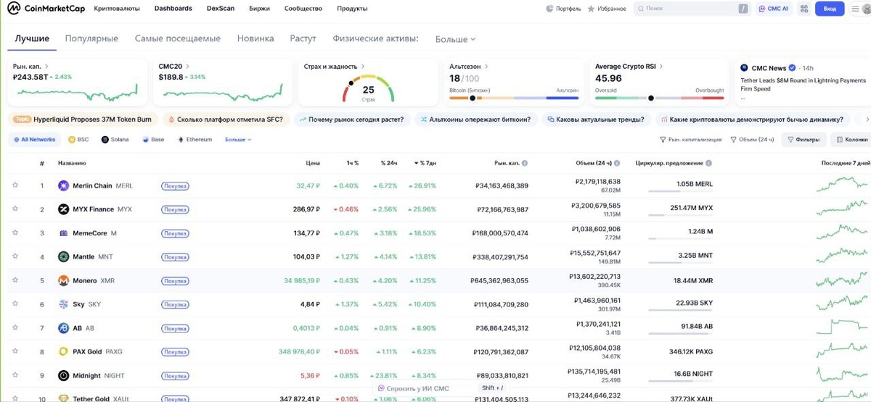Click Altseason index slider bar

pos(514,98)
